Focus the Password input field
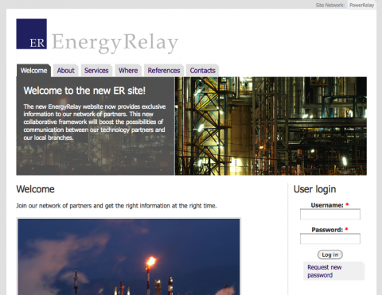 330,239
